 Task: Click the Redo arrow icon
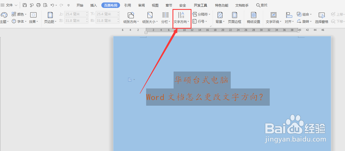coord(61,5)
